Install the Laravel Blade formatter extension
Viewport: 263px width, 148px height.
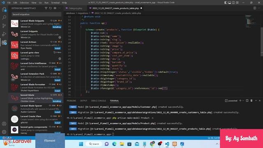[58, 91]
